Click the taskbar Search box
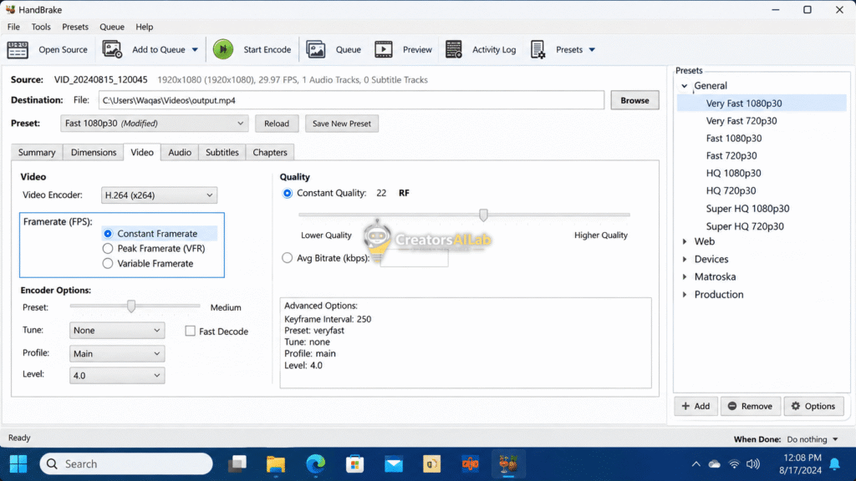This screenshot has height=481, width=856. coord(126,464)
